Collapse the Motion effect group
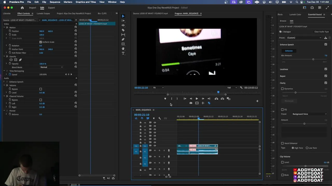 (4, 27)
